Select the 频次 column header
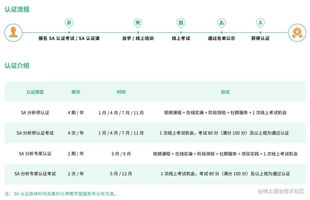This screenshot has height=200, width=310. (x=75, y=92)
